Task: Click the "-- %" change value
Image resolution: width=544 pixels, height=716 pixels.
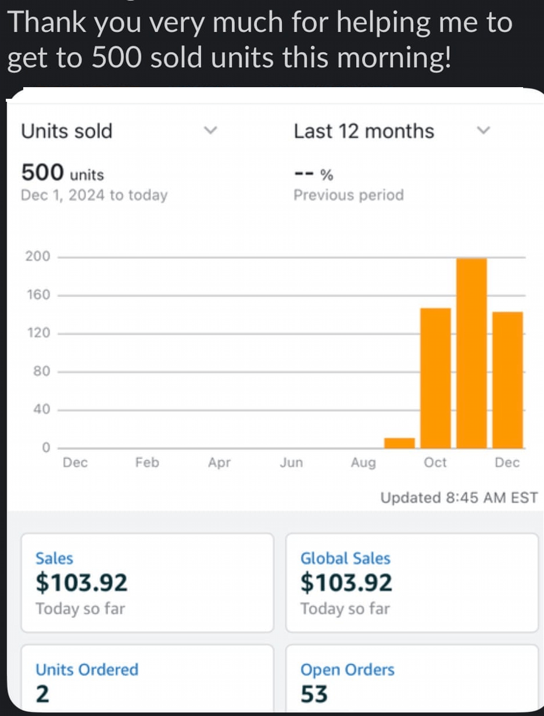Action: tap(314, 174)
